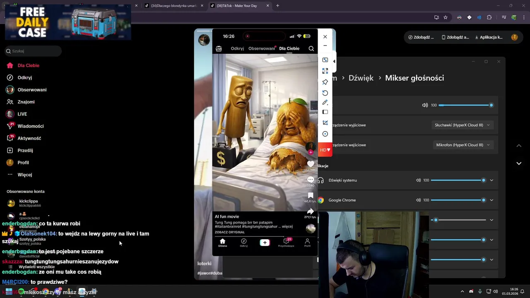Viewport: 530px width, 298px height.
Task: Click Zdobądź a... app button with phone icon
Action: (455, 37)
